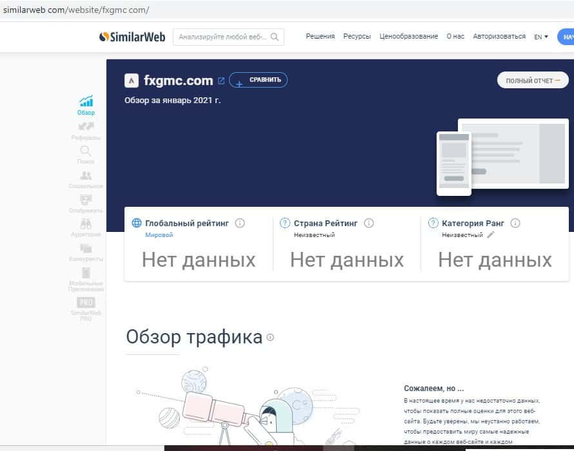Click the ПОЛНЫЙ ОТЧЕТ button
Screen dimensions: 574x451
(533, 81)
